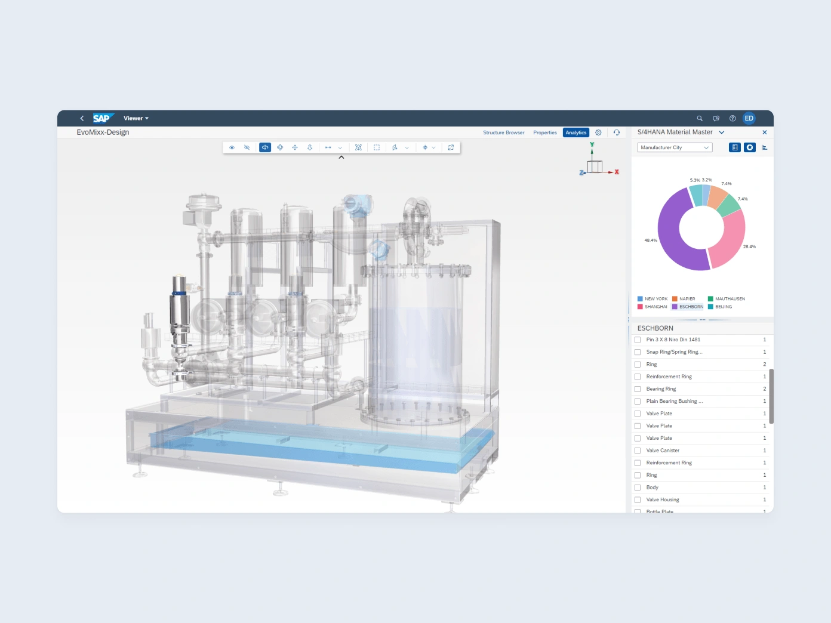Click the back arrow in the header

point(82,118)
